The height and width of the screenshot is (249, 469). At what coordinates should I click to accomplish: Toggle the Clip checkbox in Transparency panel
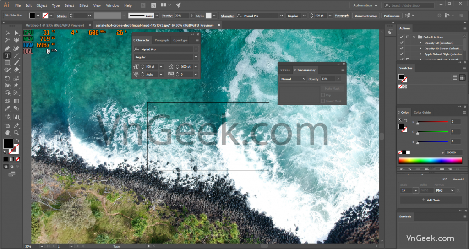(x=323, y=95)
